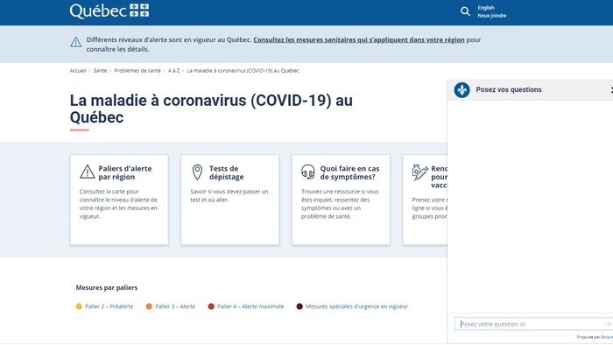
Task: Click the vaccine syringe icon card
Action: 419,172
